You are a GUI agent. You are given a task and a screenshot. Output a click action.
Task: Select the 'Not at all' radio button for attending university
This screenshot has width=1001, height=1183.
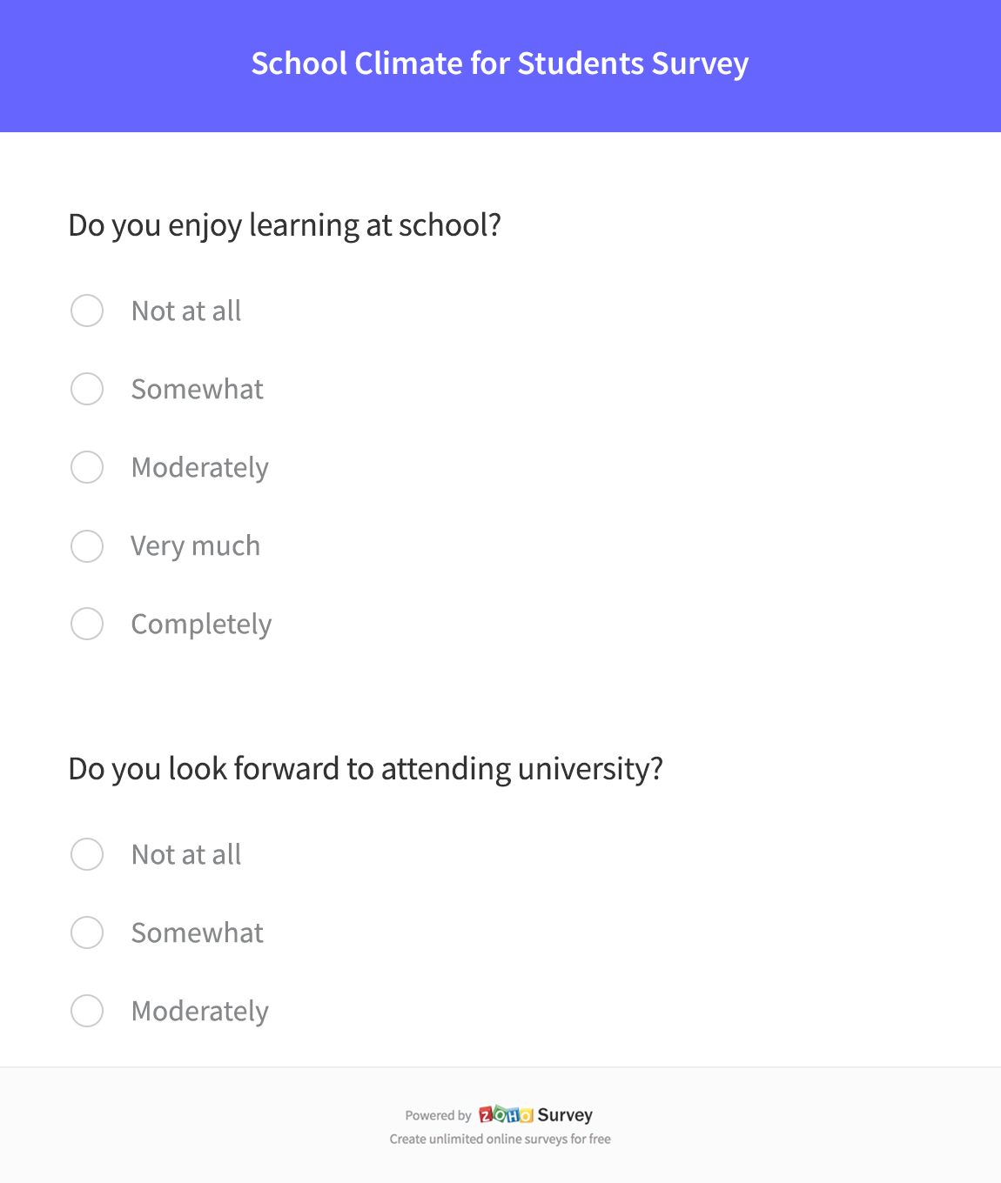pos(87,854)
